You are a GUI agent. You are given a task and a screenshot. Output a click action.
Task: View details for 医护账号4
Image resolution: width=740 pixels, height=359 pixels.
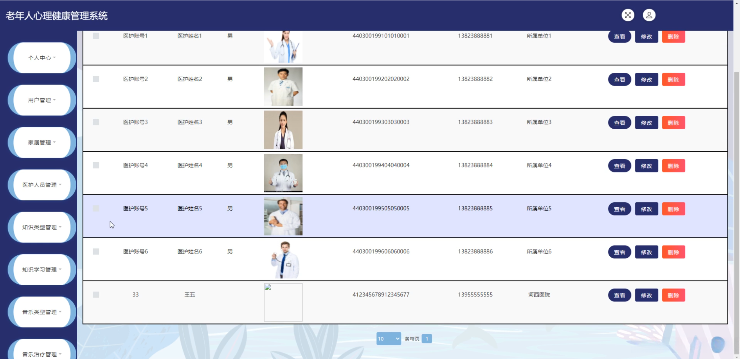tap(619, 166)
